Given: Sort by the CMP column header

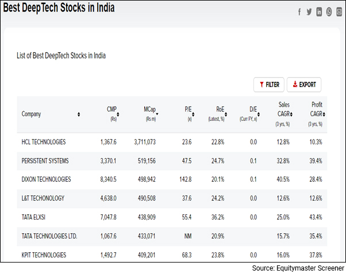Looking at the screenshot, I should pyautogui.click(x=112, y=109).
